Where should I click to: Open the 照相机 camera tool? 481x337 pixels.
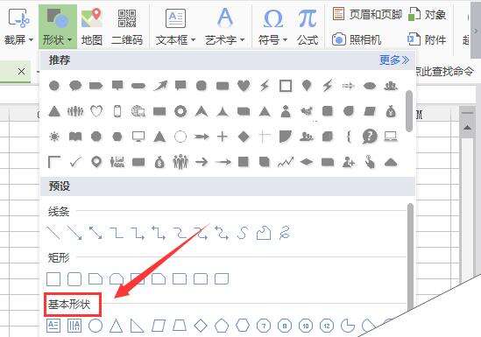point(357,39)
